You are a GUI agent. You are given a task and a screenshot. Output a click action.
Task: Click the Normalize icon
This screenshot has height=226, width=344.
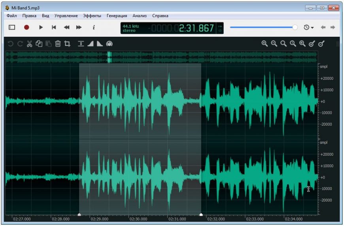click(x=110, y=44)
